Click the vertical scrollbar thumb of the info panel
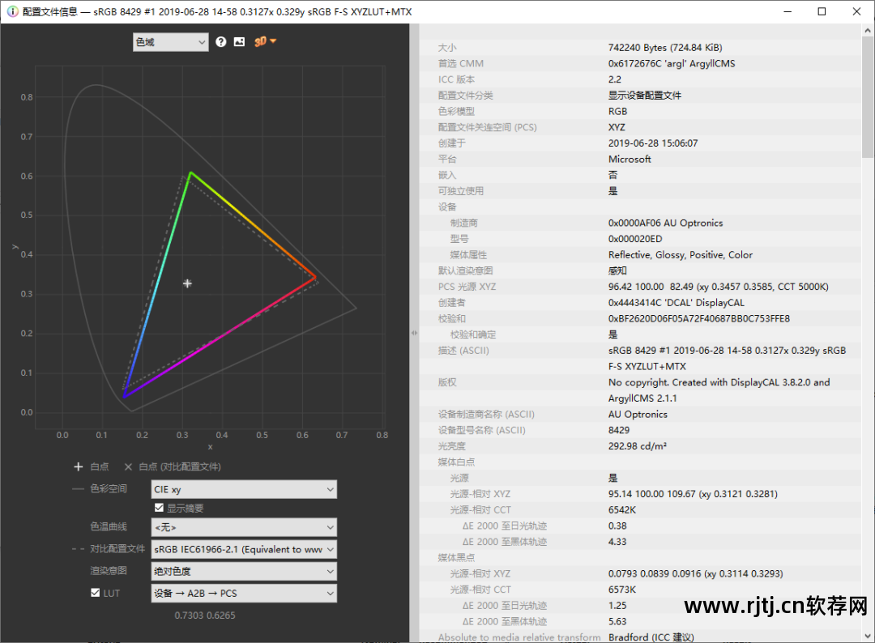Image resolution: width=875 pixels, height=643 pixels. (x=869, y=98)
